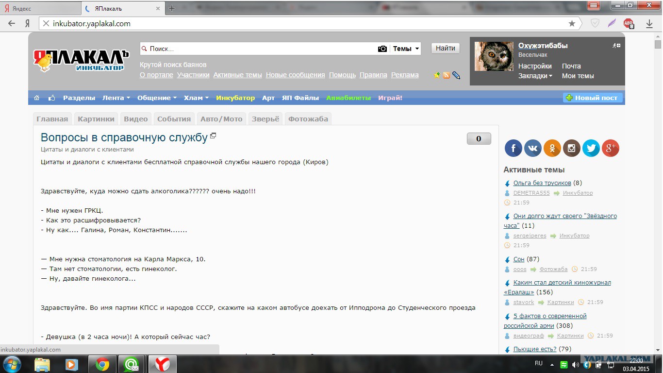The image size is (663, 373).
Task: Open the Почта link
Action: [x=571, y=66]
